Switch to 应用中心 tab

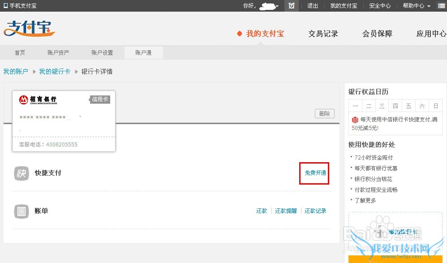click(431, 34)
